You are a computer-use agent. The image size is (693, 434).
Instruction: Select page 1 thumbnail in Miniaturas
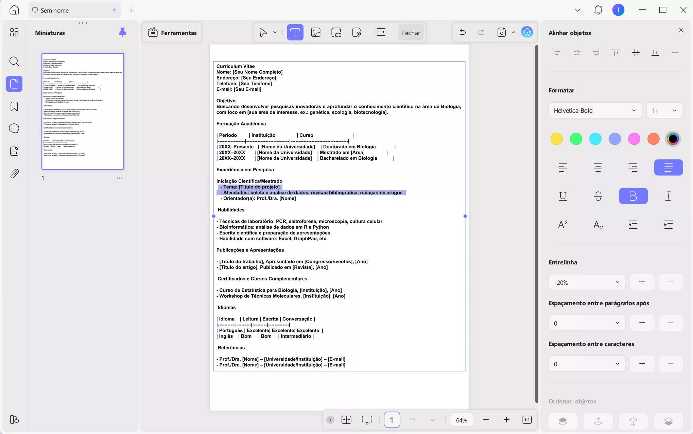click(x=83, y=111)
